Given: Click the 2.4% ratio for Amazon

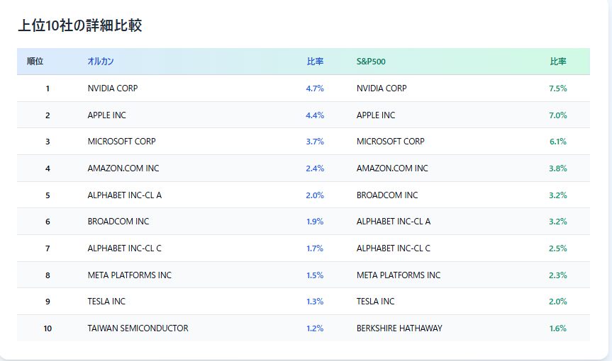Looking at the screenshot, I should pyautogui.click(x=315, y=168).
